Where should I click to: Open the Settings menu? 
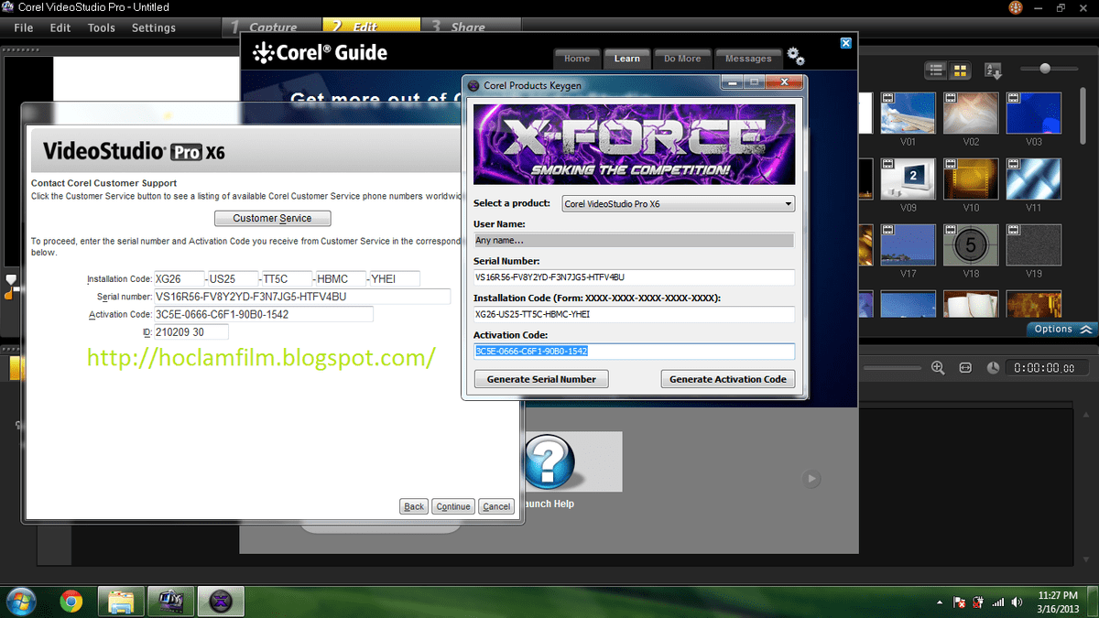click(153, 27)
